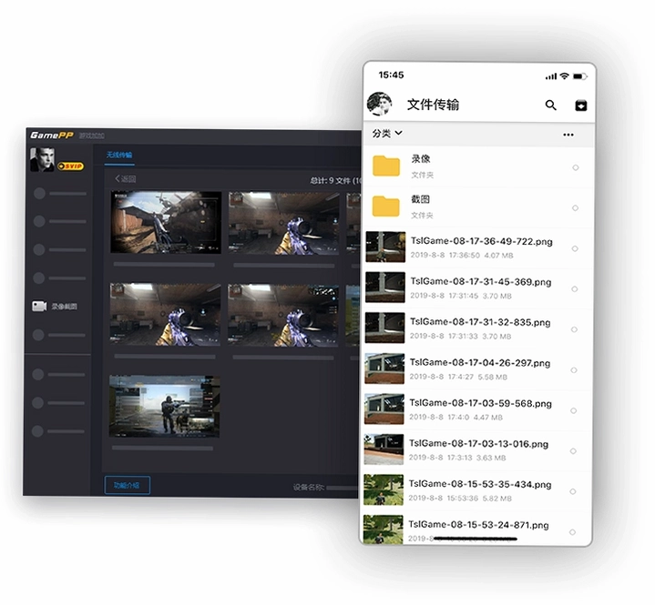Open the three-dot more menu on phone
The height and width of the screenshot is (605, 655).
[568, 135]
